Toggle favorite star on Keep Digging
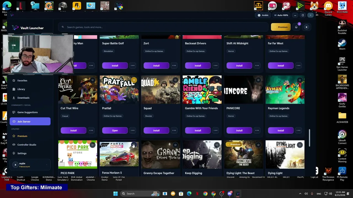The height and width of the screenshot is (198, 353). 217,145
